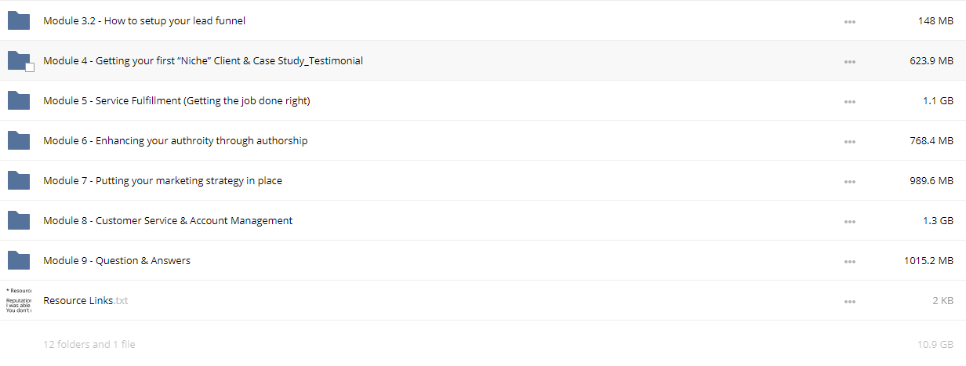Click the Module 5 folder icon
The image size is (966, 366).
(18, 100)
